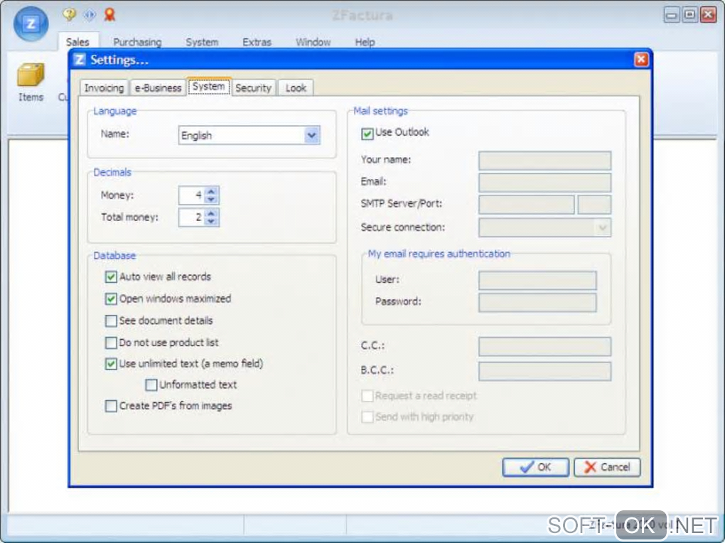Switch to the Security settings tab
Screen dimensions: 725x543
(x=253, y=88)
